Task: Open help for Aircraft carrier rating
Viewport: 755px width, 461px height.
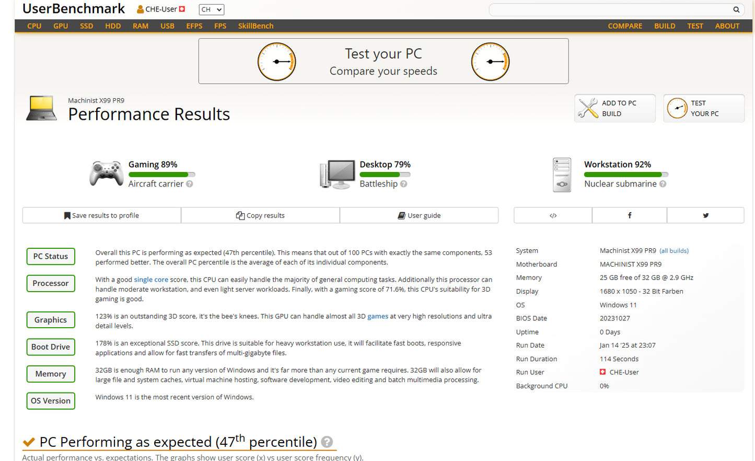Action: [190, 184]
